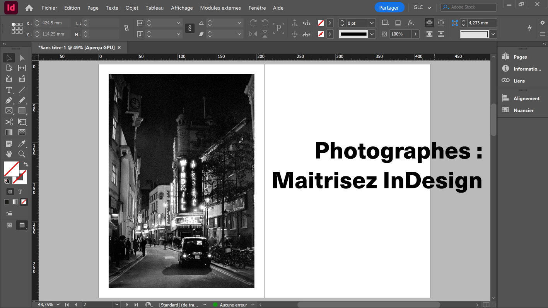Click the Rectangle Frame tool
548x308 pixels.
click(x=9, y=111)
